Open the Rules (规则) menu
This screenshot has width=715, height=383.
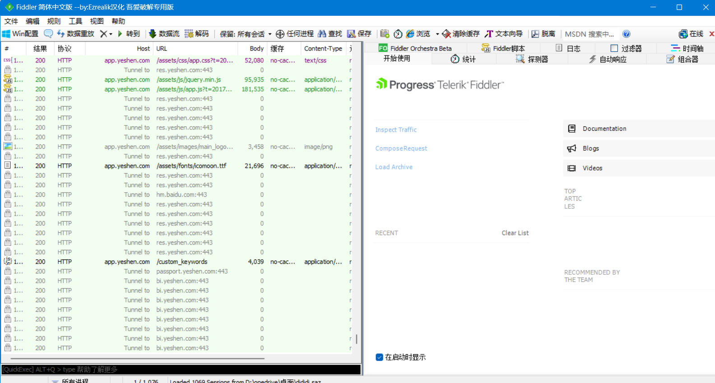[x=54, y=21]
